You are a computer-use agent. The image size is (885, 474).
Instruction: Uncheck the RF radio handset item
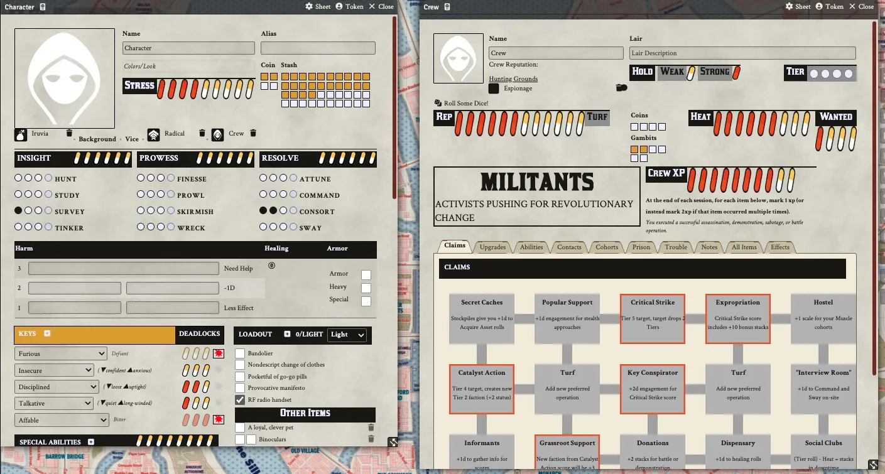[240, 400]
